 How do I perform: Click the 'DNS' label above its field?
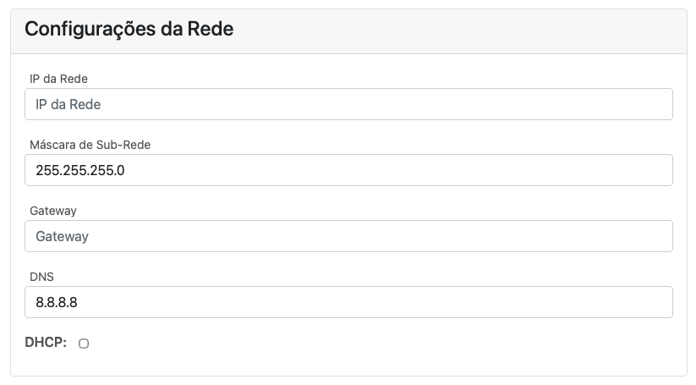coord(41,277)
